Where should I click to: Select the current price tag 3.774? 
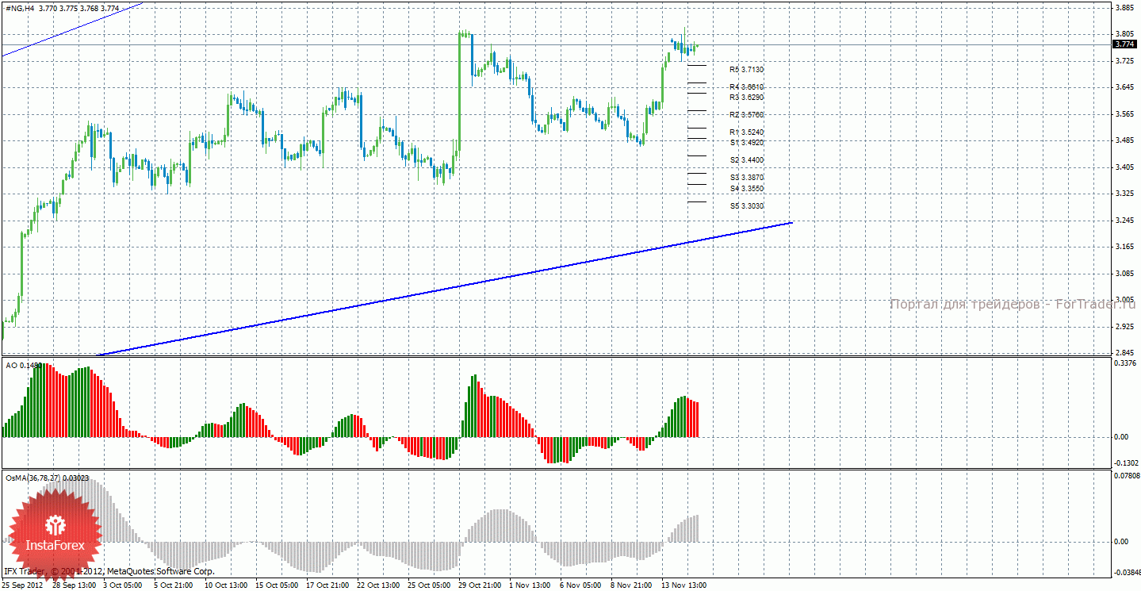tap(1125, 44)
